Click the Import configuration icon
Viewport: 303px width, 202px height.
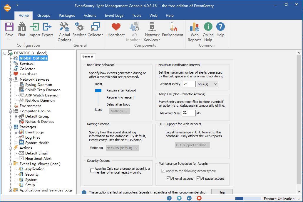(34, 27)
